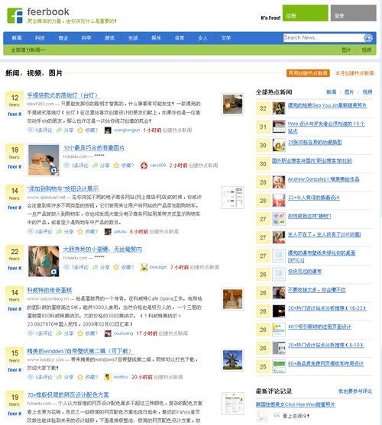Click star icon on cake story
The image size is (382, 425).
click(x=80, y=333)
